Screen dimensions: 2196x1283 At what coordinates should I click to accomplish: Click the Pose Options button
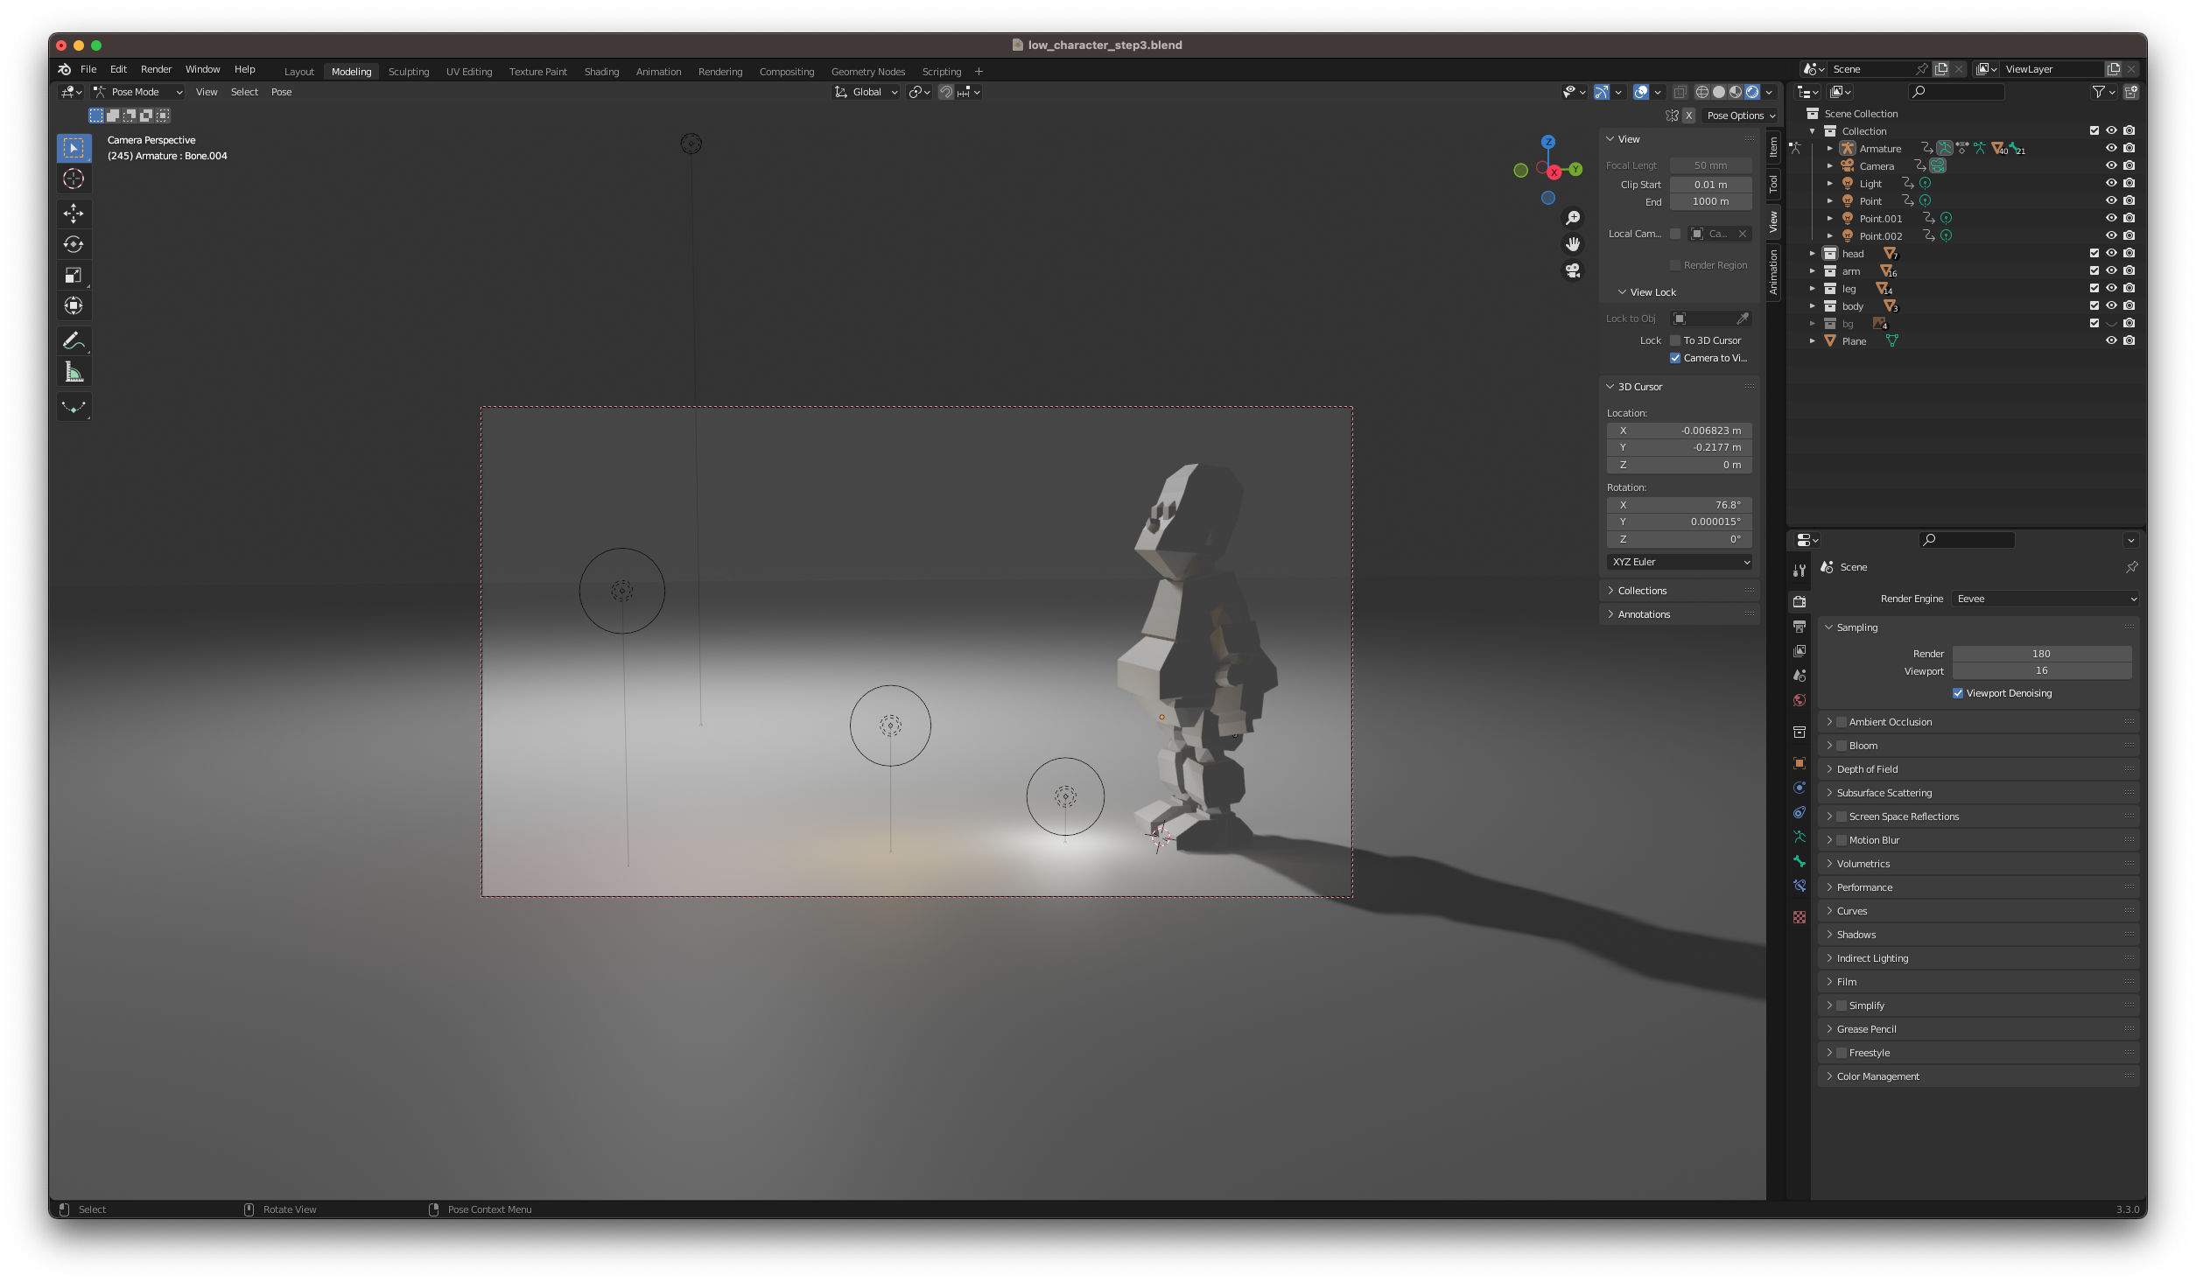pyautogui.click(x=1740, y=116)
